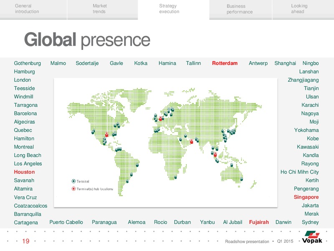This screenshot has width=334, height=251.
Task: Select the Teesside label
Action: tap(24, 88)
